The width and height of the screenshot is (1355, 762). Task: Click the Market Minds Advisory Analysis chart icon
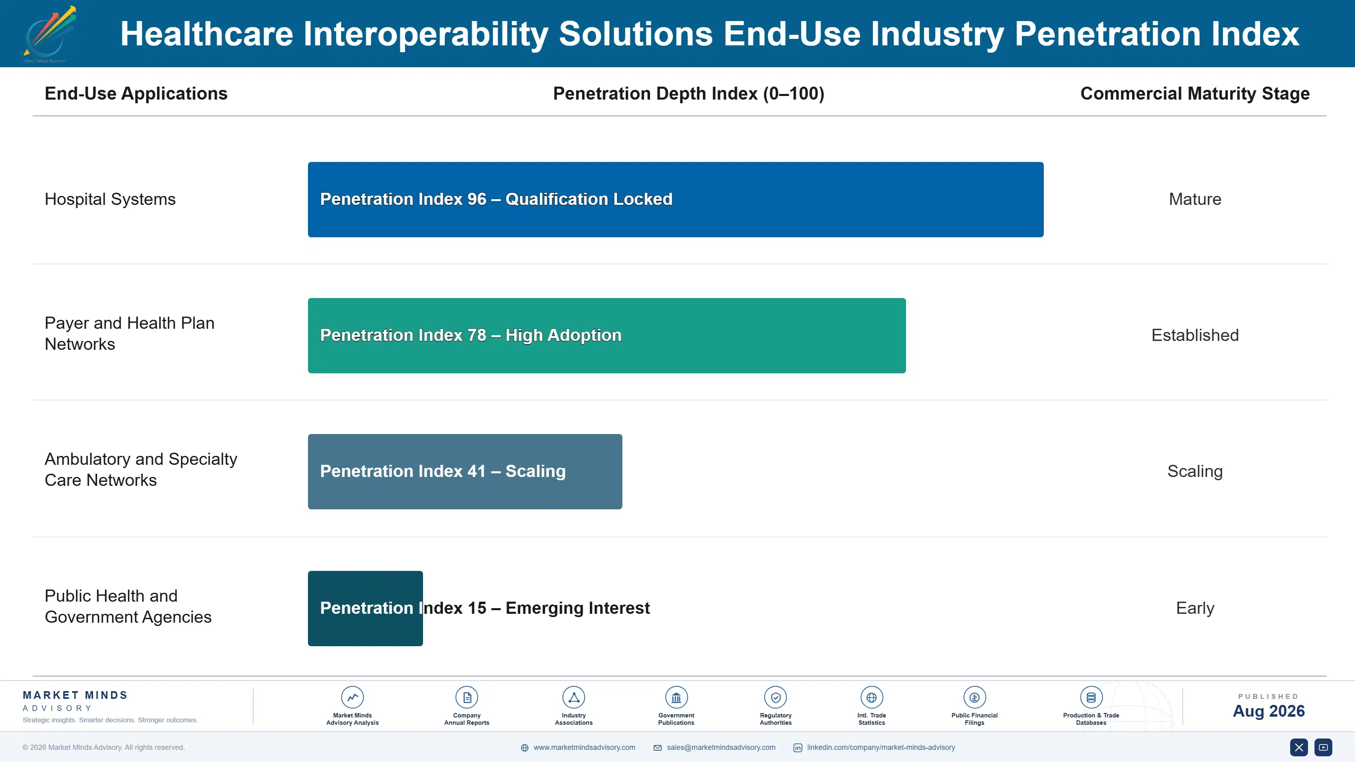tap(353, 697)
